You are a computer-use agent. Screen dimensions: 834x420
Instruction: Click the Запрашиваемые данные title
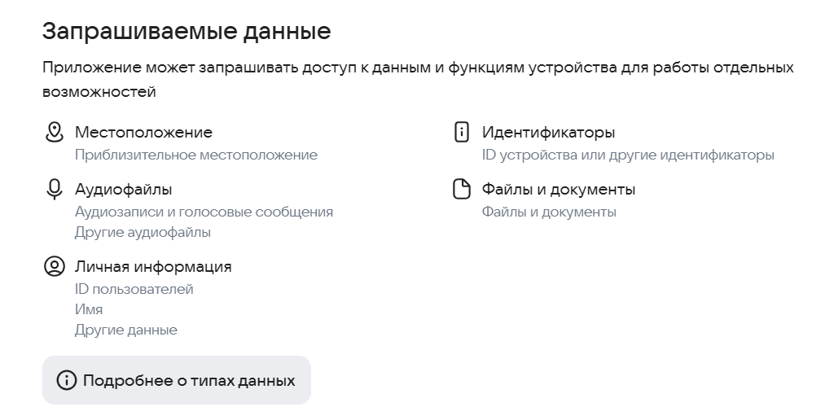[187, 32]
